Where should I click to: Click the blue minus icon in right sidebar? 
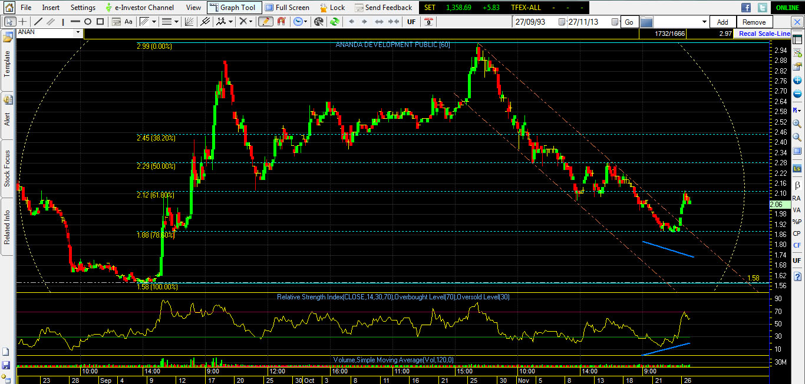pos(797,94)
